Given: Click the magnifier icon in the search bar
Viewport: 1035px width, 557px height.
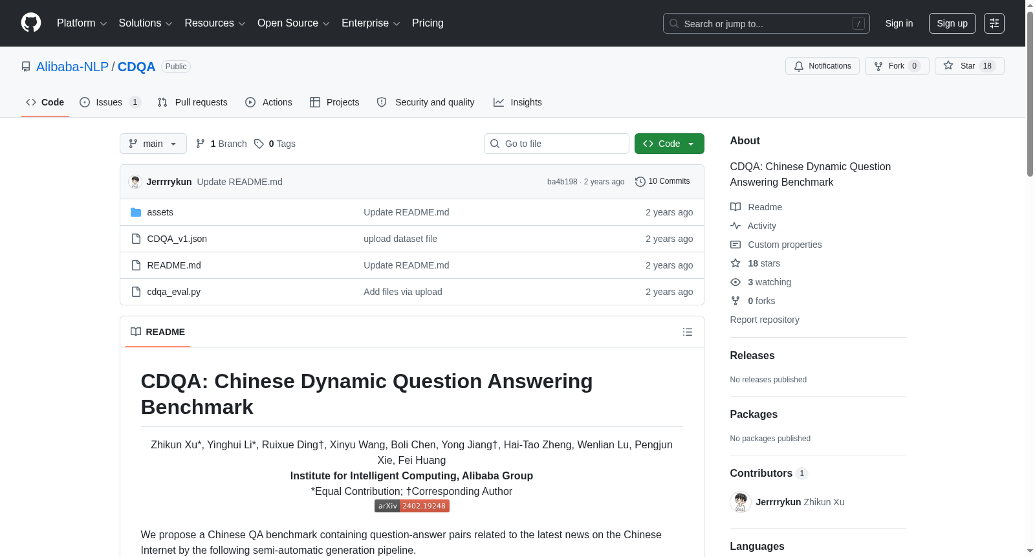Looking at the screenshot, I should [674, 23].
